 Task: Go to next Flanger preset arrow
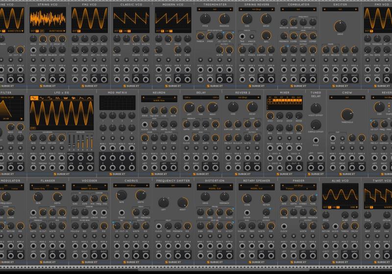(64, 185)
